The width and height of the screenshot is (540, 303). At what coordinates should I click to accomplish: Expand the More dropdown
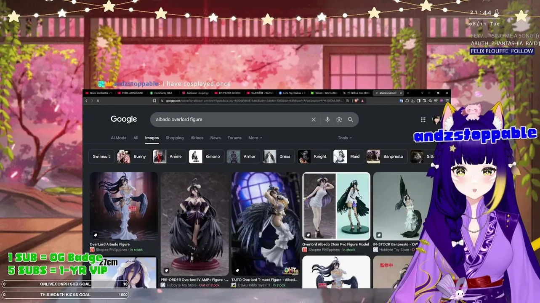[255, 138]
